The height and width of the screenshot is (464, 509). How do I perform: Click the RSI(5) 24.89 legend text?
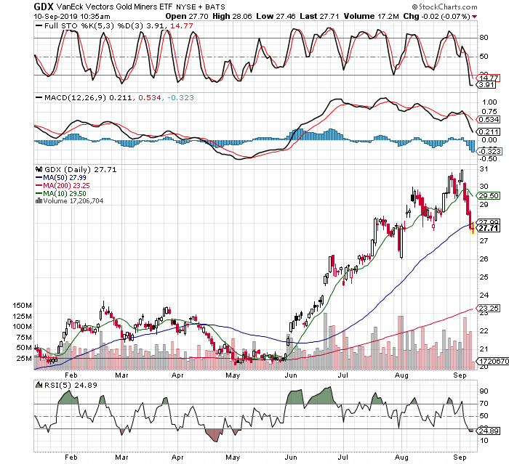pos(71,385)
